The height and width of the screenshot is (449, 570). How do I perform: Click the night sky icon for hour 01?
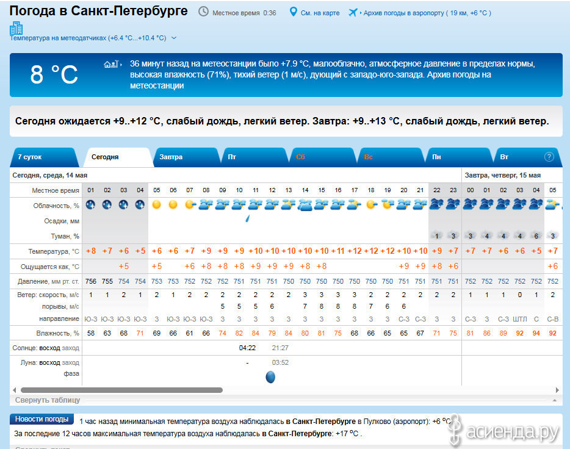(90, 205)
